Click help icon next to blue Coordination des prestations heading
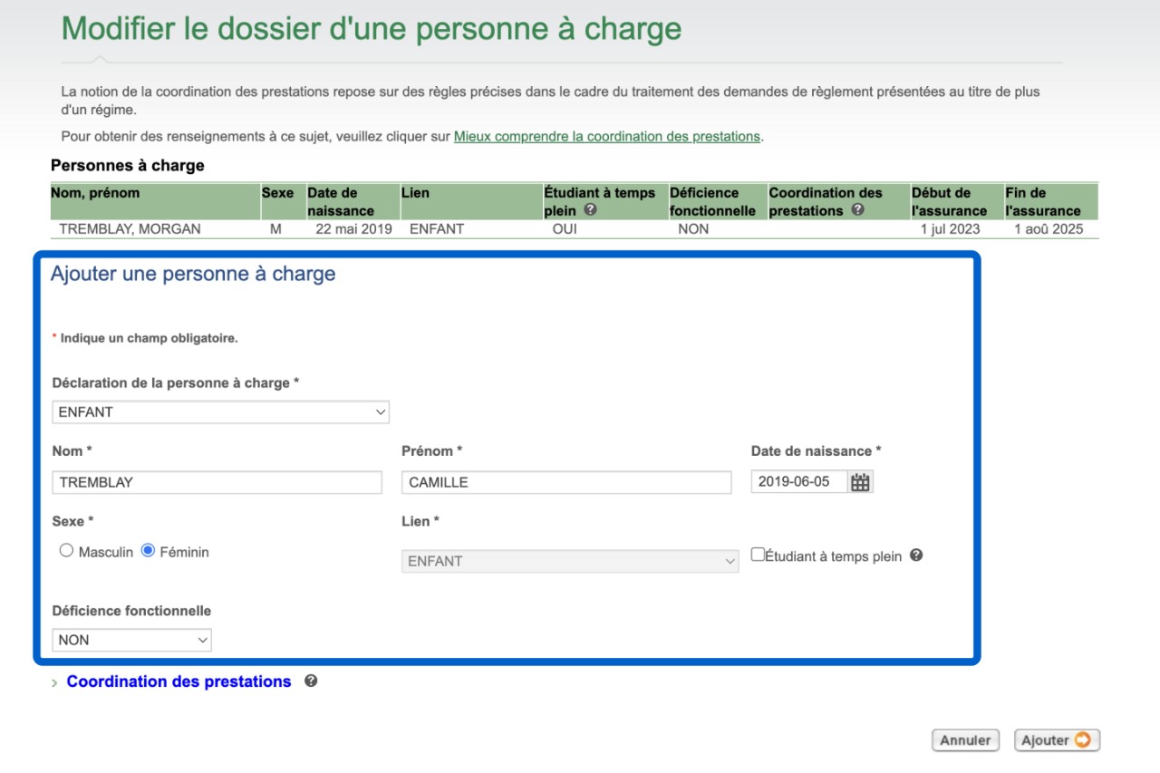This screenshot has height=773, width=1160. point(311,681)
